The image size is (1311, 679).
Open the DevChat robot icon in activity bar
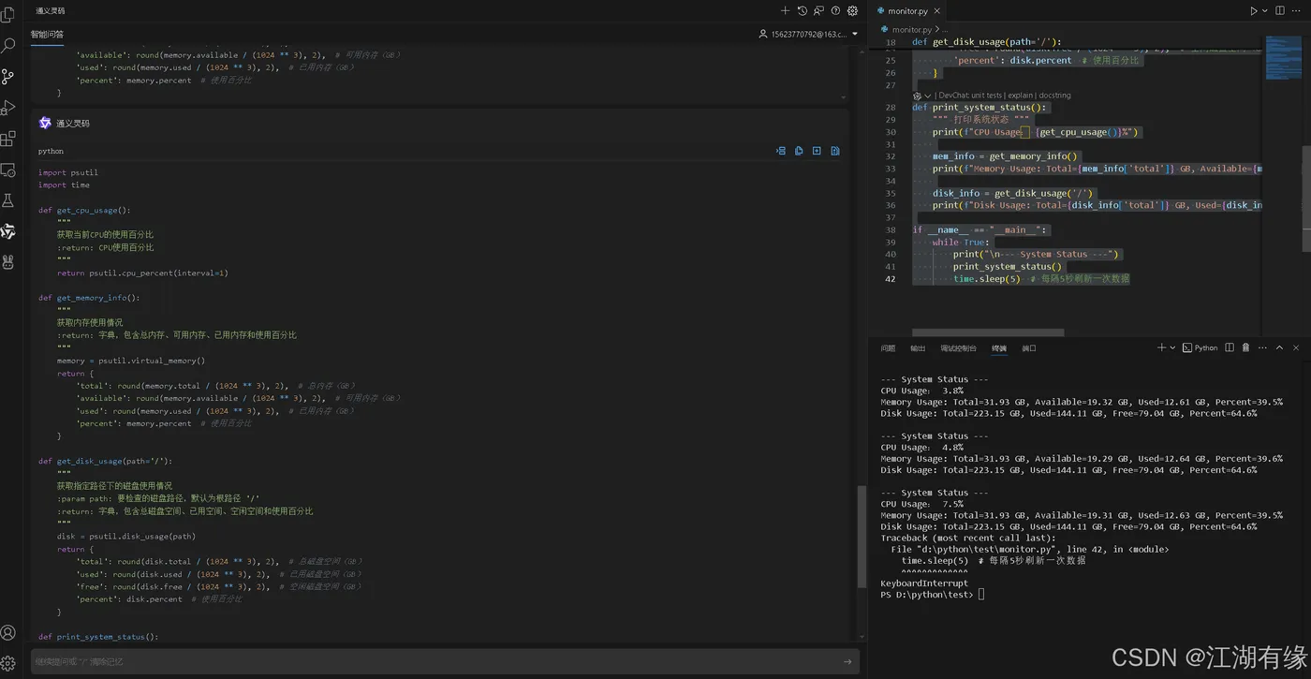click(8, 262)
